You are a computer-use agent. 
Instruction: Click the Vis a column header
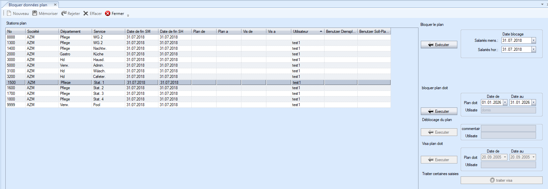pyautogui.click(x=279, y=31)
